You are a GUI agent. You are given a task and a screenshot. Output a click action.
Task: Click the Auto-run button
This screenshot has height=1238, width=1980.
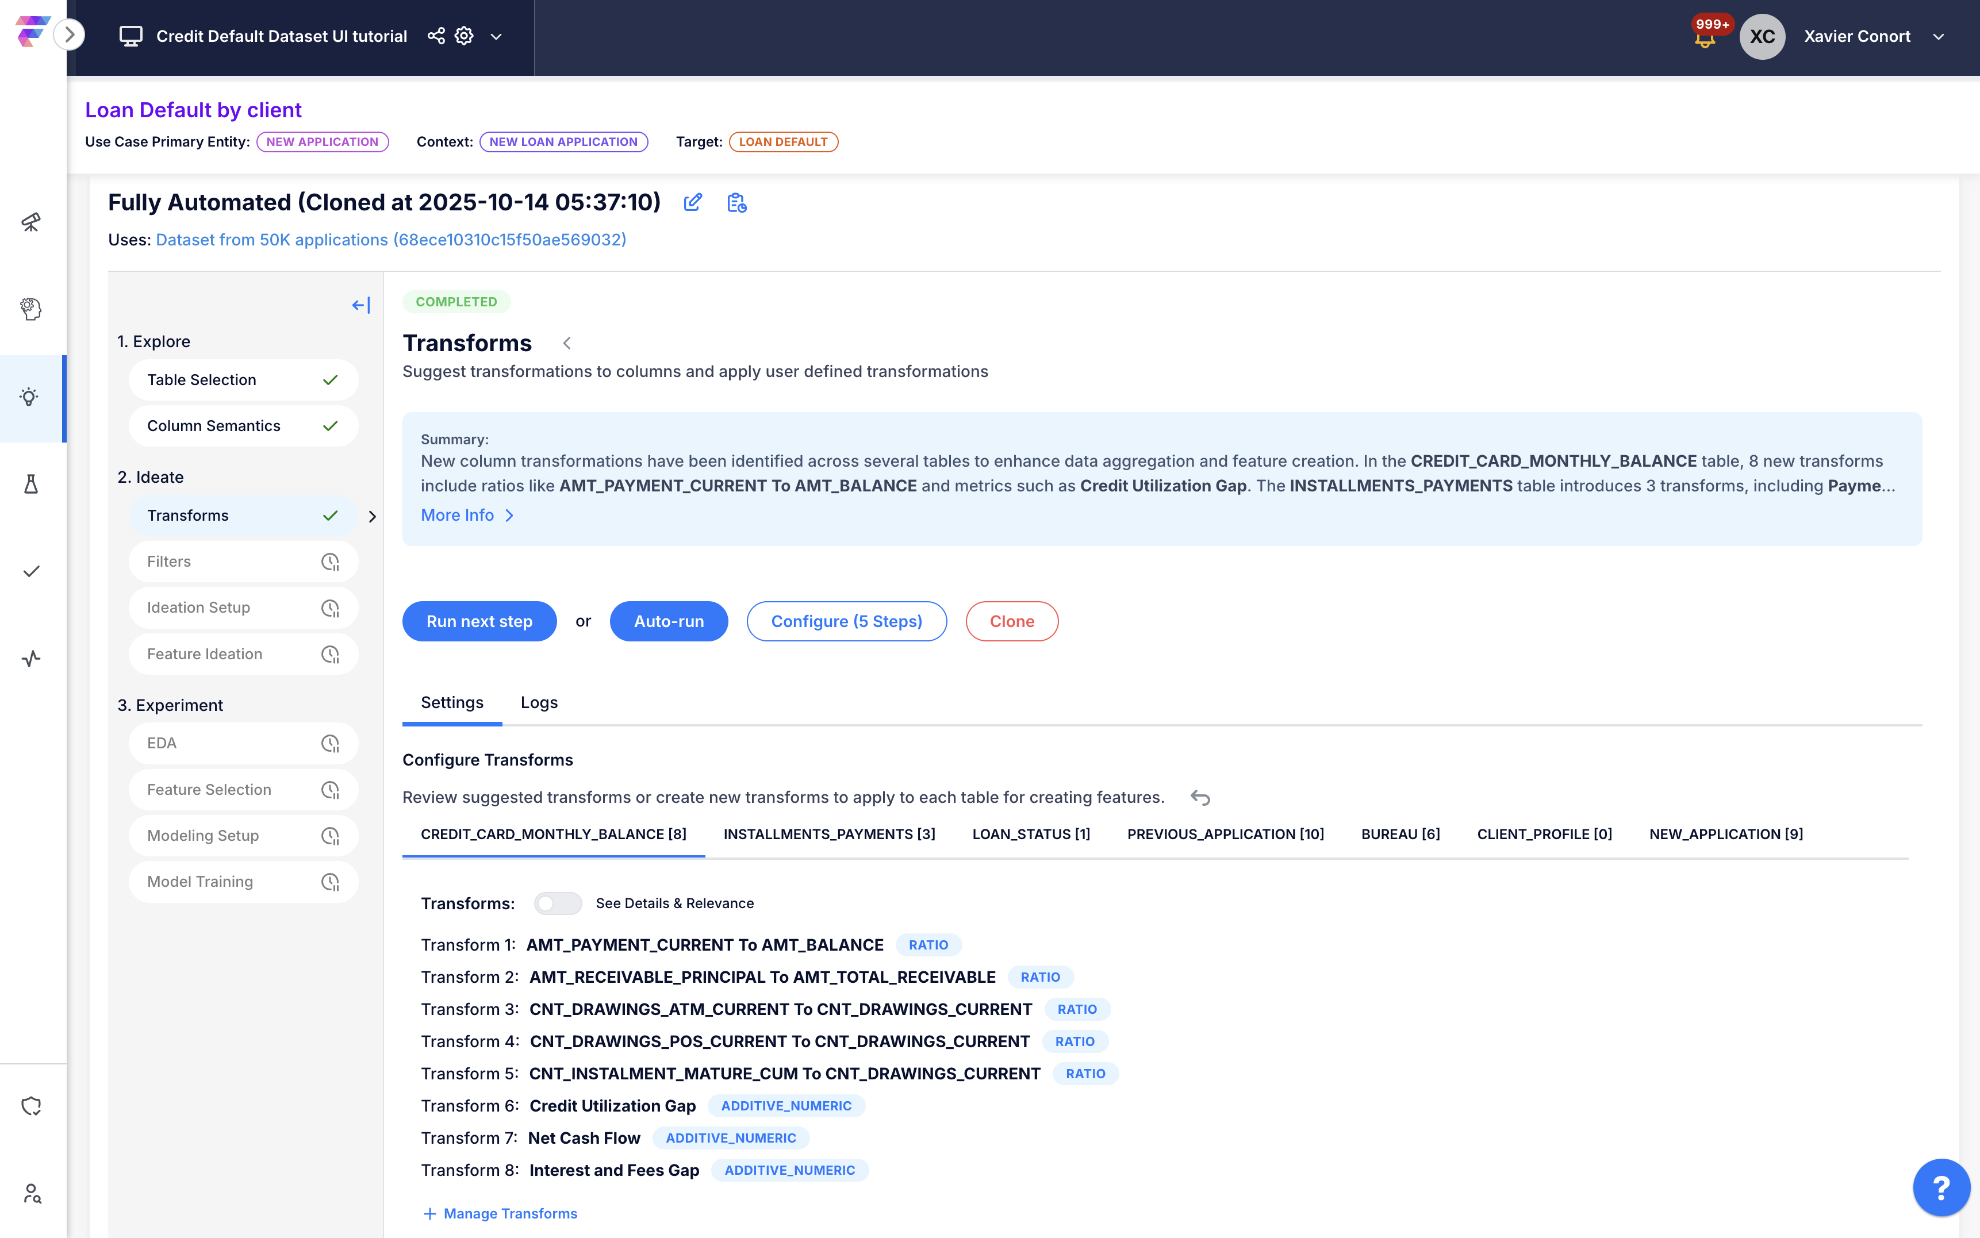tap(668, 621)
